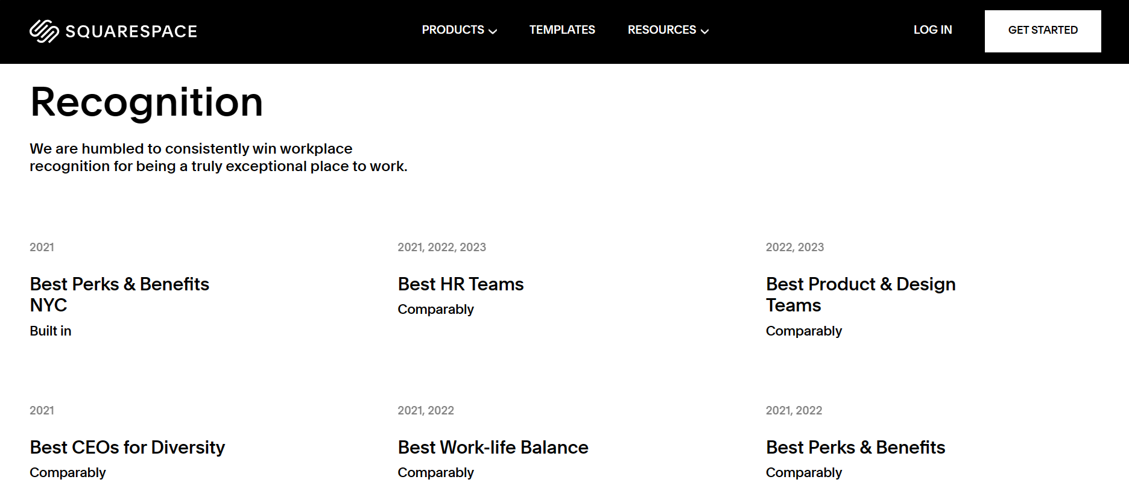Click the Squarespace wordmark text
Viewport: 1129px width, 503px height.
(131, 31)
